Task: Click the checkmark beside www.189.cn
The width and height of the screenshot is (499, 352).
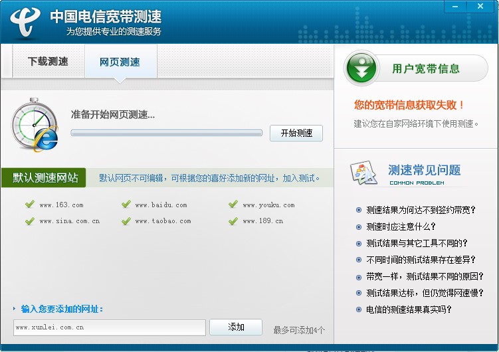Action: (x=233, y=220)
